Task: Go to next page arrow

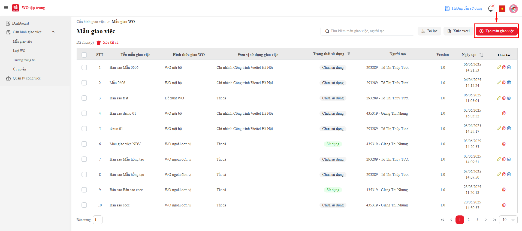Action: 486,220
